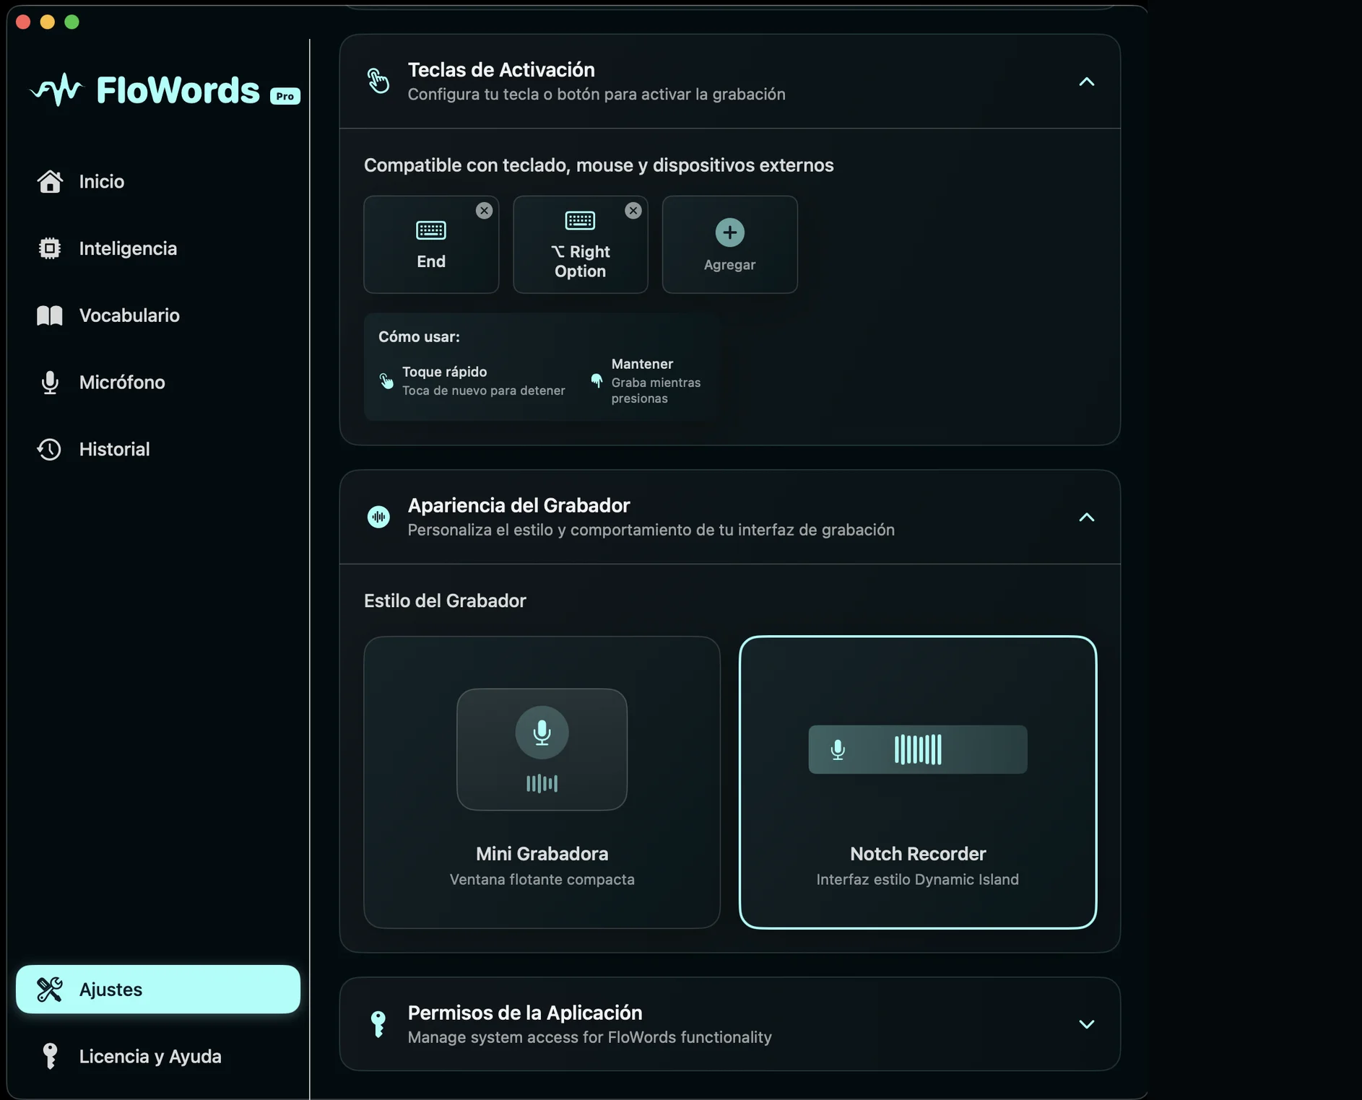1362x1100 pixels.
Task: Click the Historial clock icon
Action: tap(50, 449)
